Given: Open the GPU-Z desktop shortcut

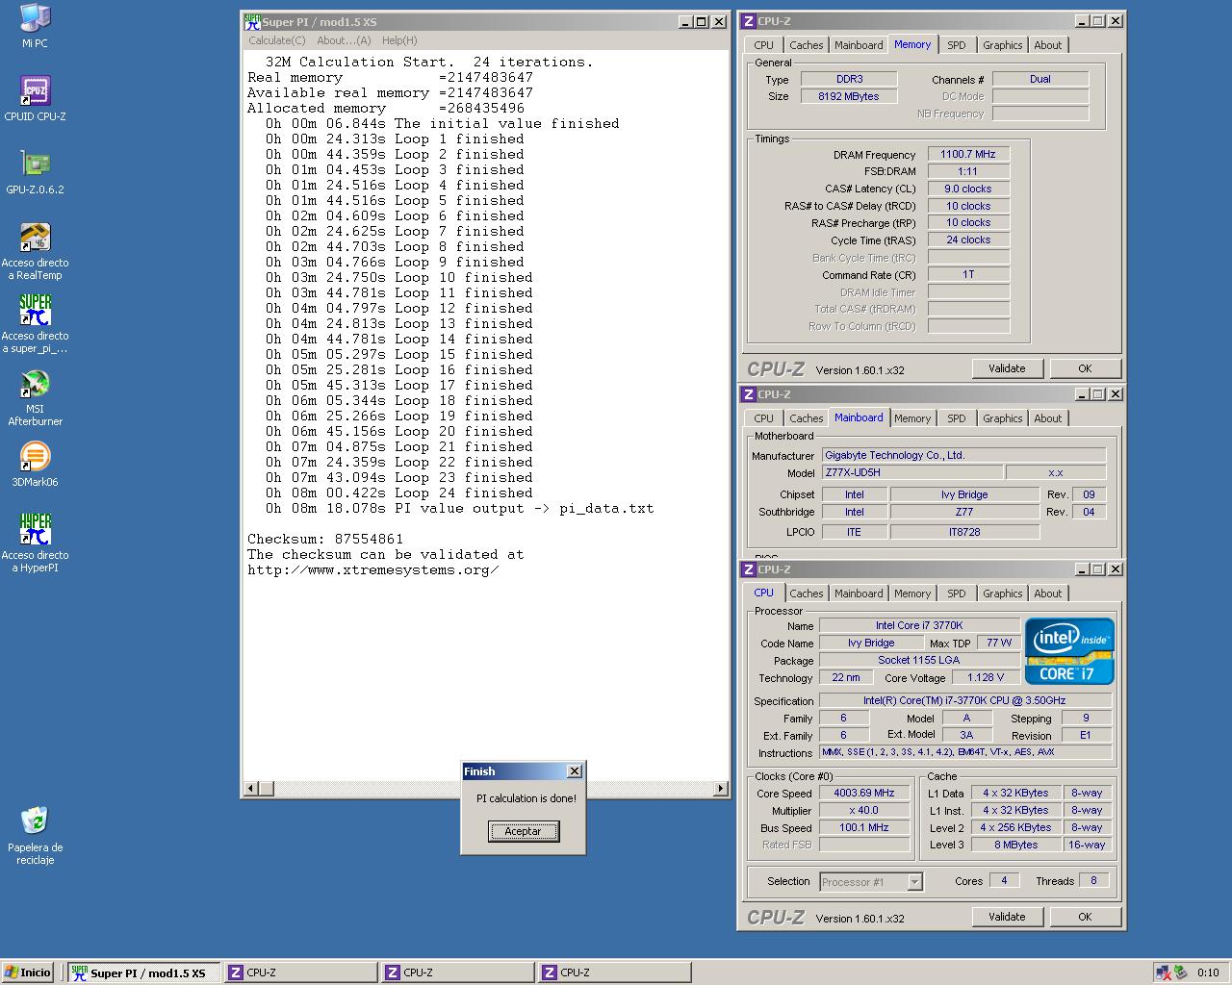Looking at the screenshot, I should click(35, 164).
